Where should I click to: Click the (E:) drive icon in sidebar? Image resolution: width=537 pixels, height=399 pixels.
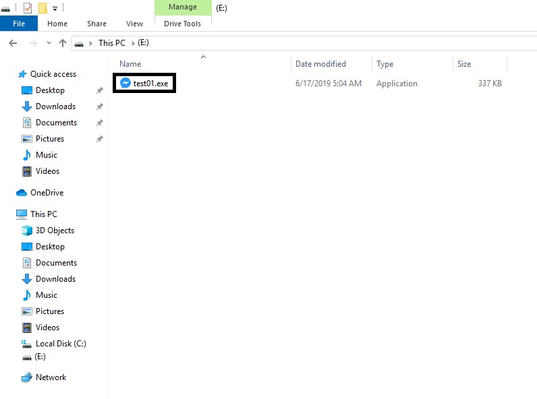(27, 358)
